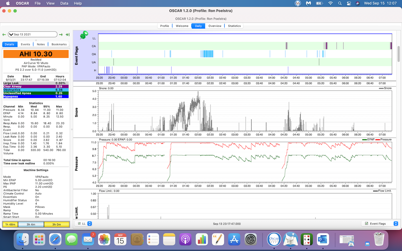Open Mail with 7 unread badge

coord(88,239)
